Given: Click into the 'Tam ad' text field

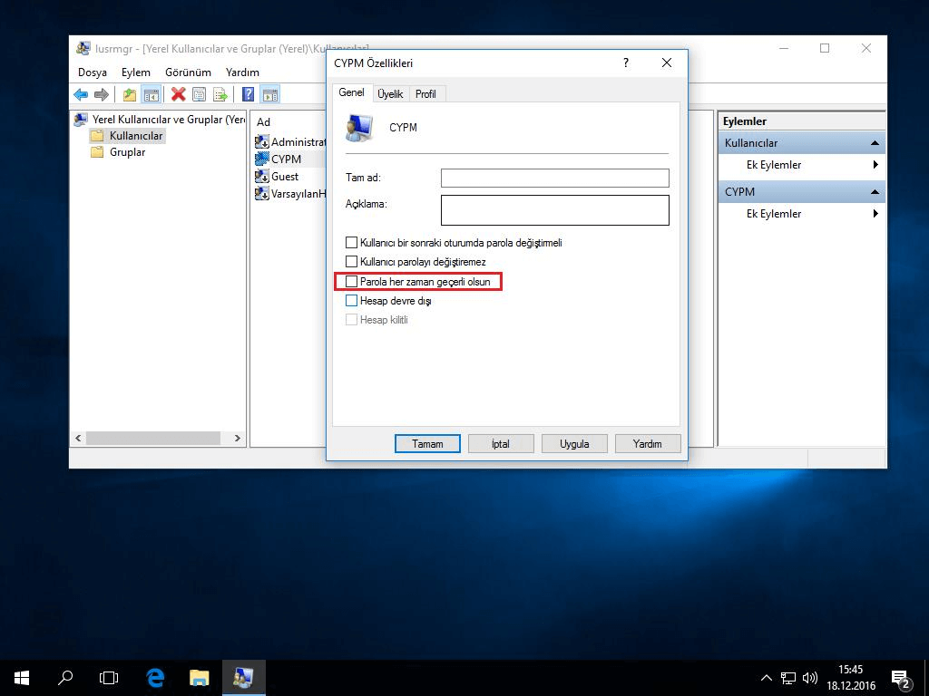Looking at the screenshot, I should pyautogui.click(x=554, y=178).
